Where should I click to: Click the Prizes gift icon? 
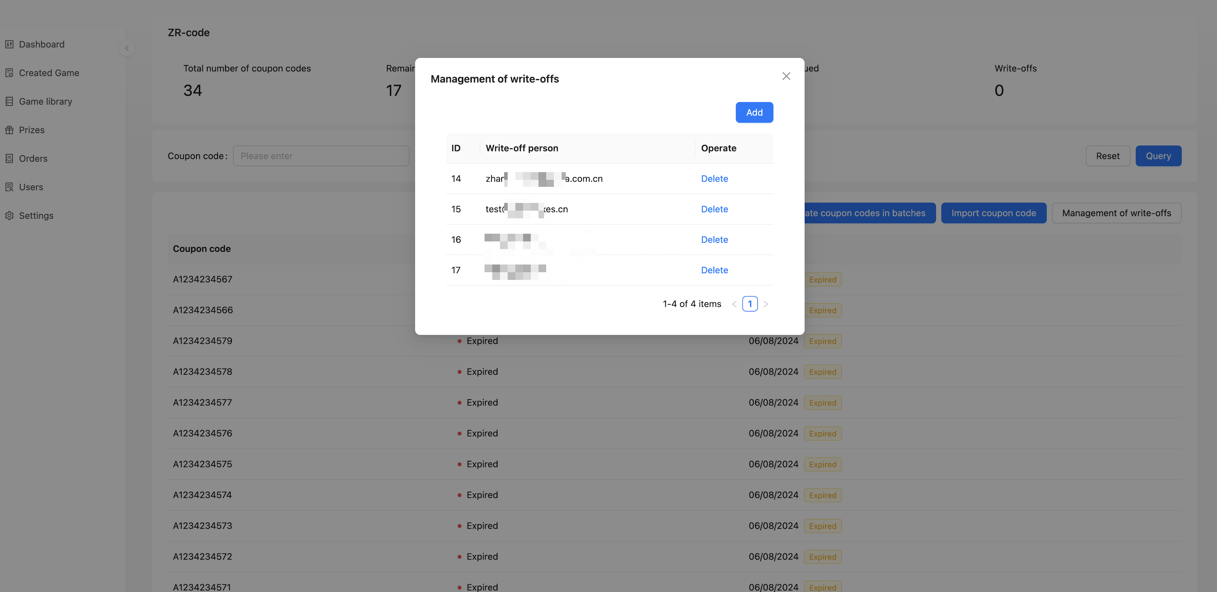[9, 130]
